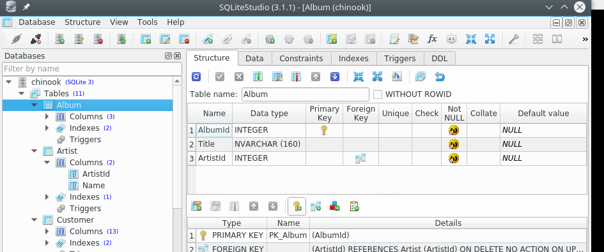The height and width of the screenshot is (252, 604).
Task: Select the PK_Album constraint name cell
Action: pyautogui.click(x=288, y=235)
